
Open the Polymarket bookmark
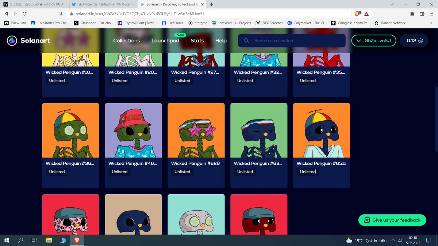click(307, 23)
